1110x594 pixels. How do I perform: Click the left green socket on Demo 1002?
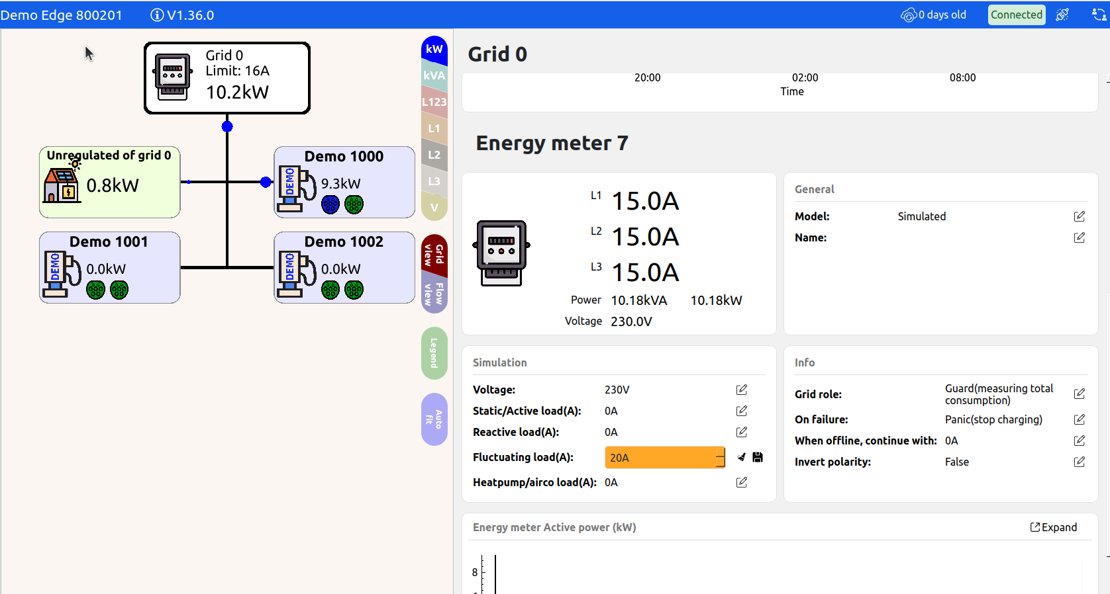coord(330,290)
